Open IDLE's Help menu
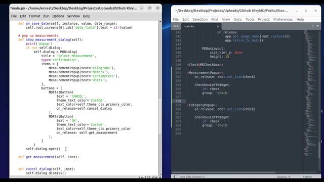 [x=87, y=16]
